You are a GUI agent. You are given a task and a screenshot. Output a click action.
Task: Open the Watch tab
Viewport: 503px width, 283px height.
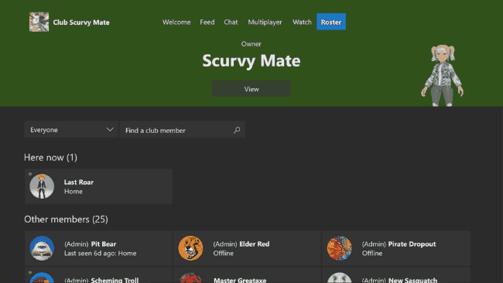click(302, 22)
